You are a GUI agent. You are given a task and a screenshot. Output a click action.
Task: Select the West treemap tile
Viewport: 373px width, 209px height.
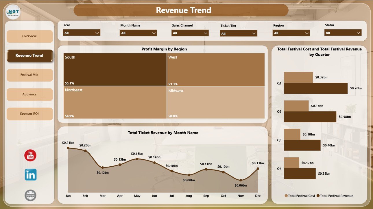(x=216, y=70)
